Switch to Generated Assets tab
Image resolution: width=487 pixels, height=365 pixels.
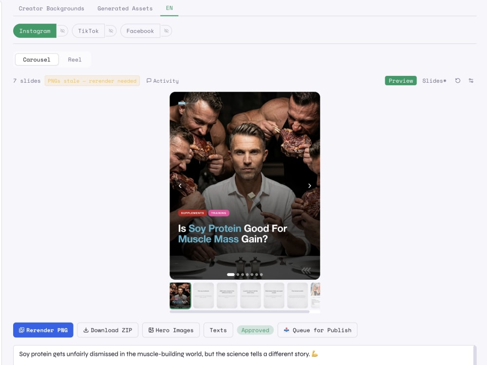point(125,8)
